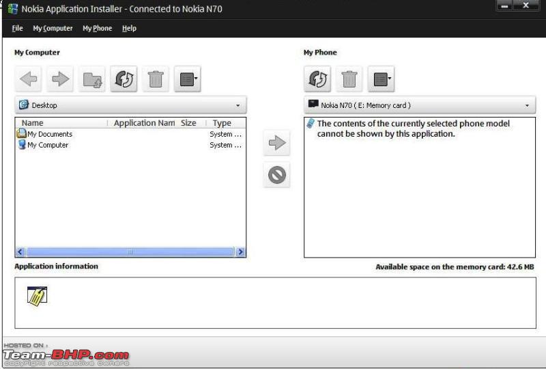Viewport: 546px width, 369px height.
Task: Click 'contents...cannot be shown' message text
Action: pos(414,128)
